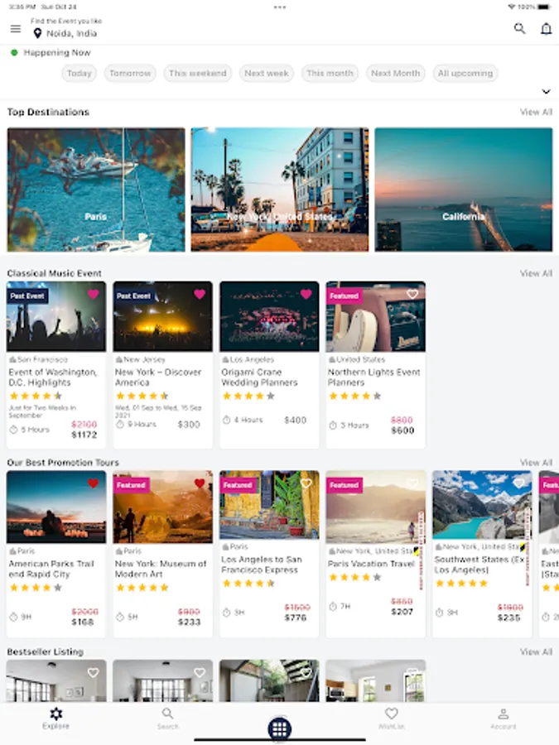The image size is (559, 745).
Task: Open the hamburger navigation menu
Action: pos(16,29)
